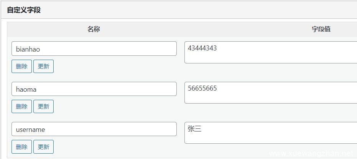357x159 pixels.
Task: Place cursor on the 56655665 value text
Action: [202, 89]
